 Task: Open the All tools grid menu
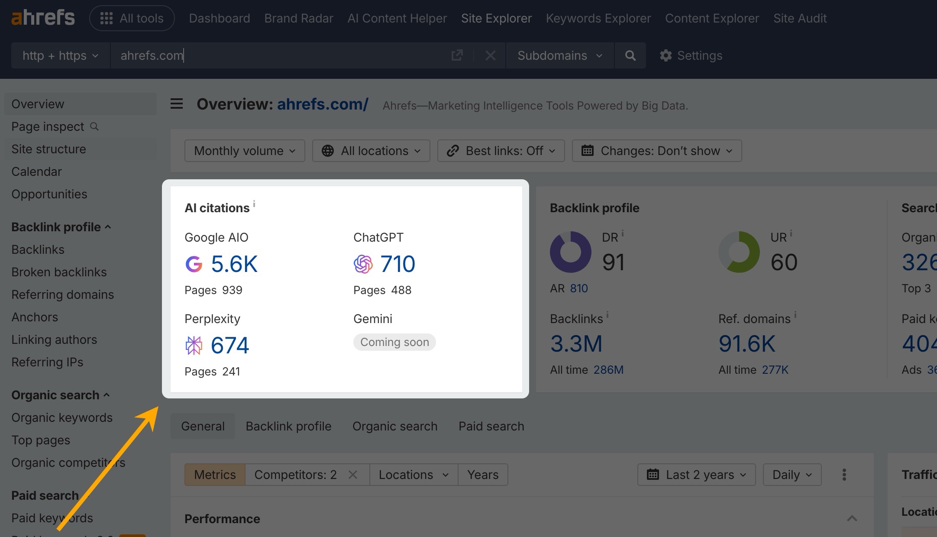tap(132, 18)
